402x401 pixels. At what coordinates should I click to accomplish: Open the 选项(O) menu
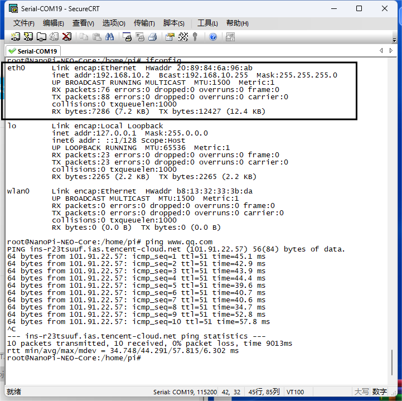[x=114, y=23]
